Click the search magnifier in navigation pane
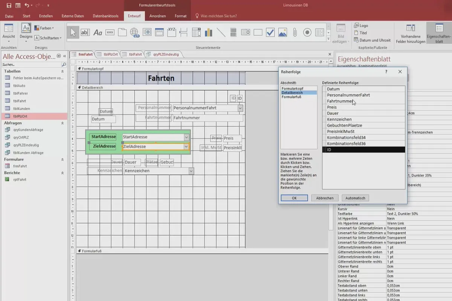The width and height of the screenshot is (452, 301). [64, 65]
